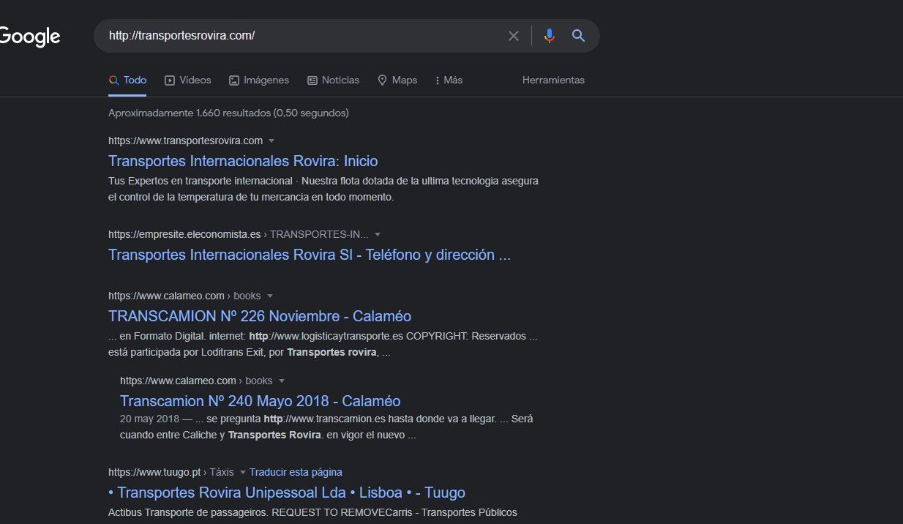Switch to the Vídeos tab
Image resolution: width=903 pixels, height=524 pixels.
tap(188, 81)
